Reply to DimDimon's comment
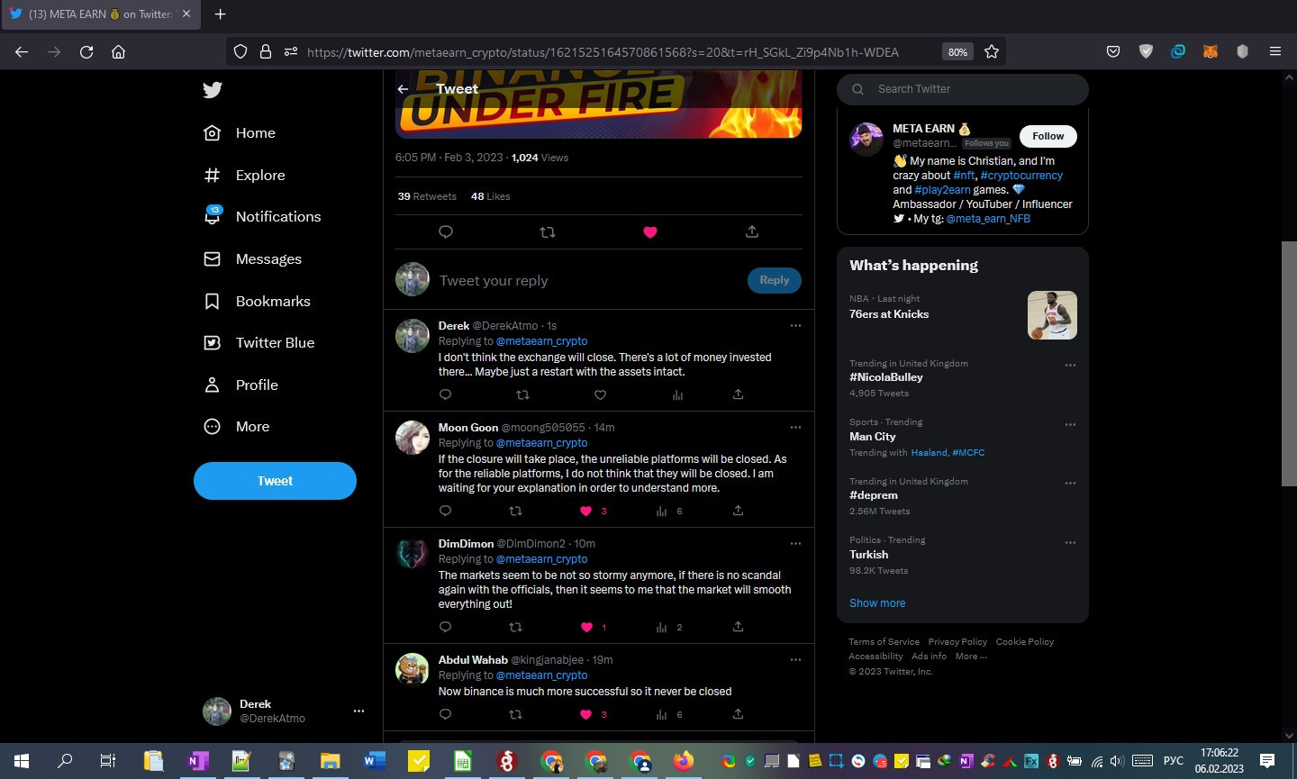This screenshot has width=1297, height=779. [x=445, y=627]
